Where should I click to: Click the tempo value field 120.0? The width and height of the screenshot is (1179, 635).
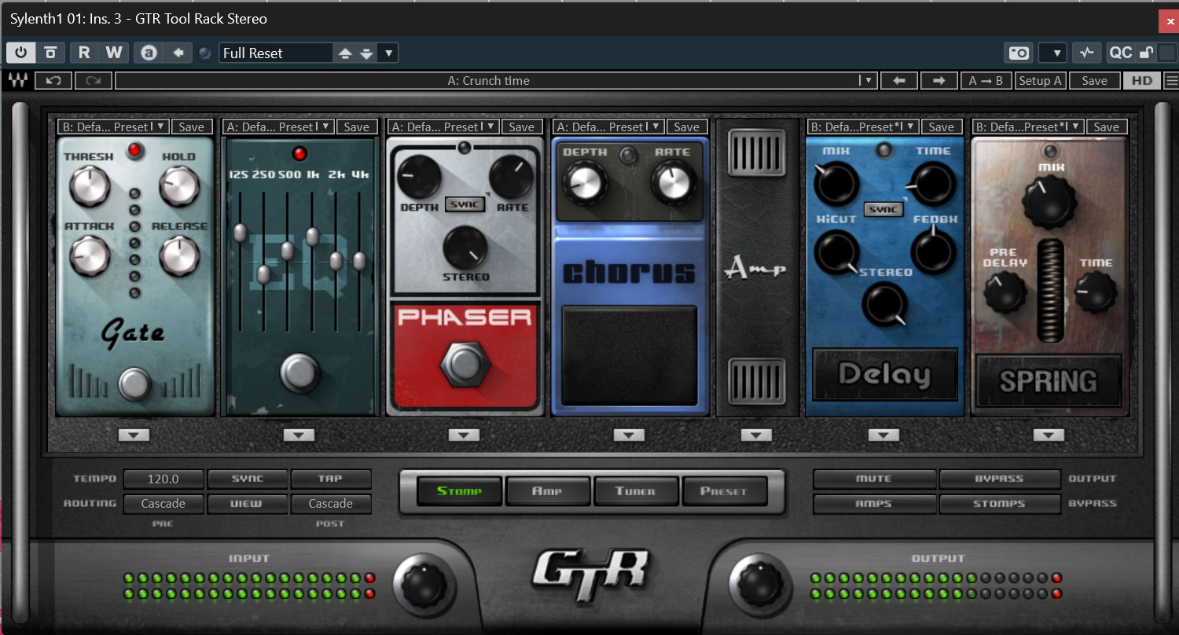coord(163,479)
